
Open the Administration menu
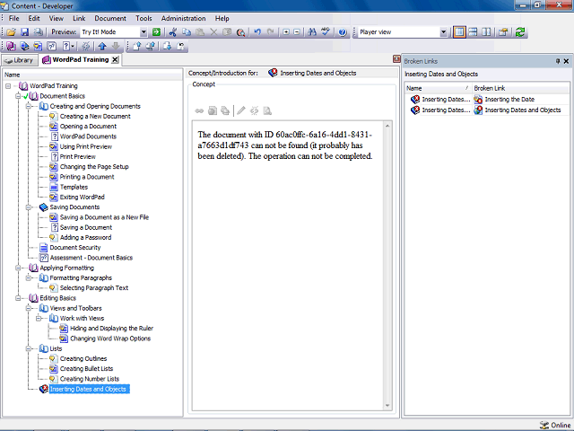[x=183, y=18]
